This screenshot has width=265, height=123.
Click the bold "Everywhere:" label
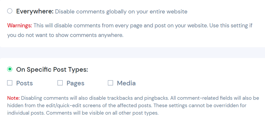coord(35,11)
